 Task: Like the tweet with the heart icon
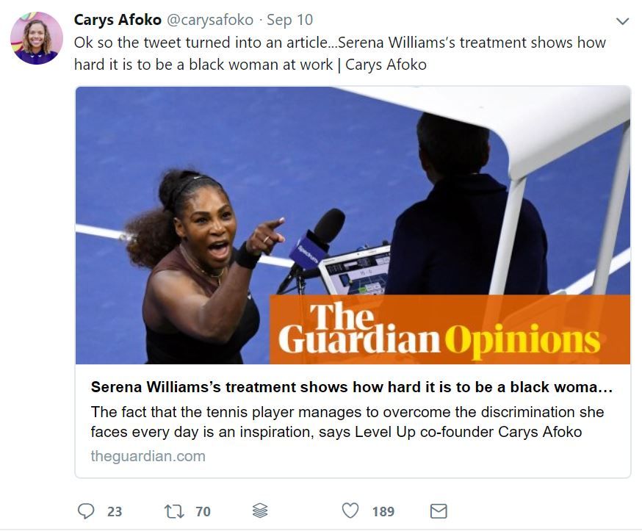[350, 510]
